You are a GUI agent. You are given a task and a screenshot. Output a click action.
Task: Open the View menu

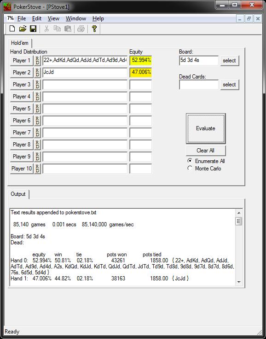(53, 18)
